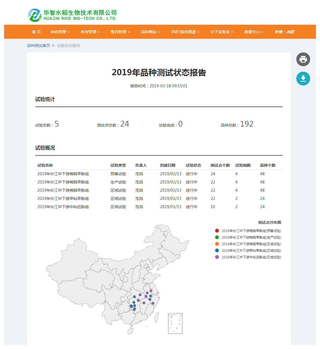Expand the 数据中心 menu
Screen dimensions: 320x349
coord(254,32)
